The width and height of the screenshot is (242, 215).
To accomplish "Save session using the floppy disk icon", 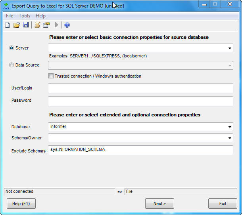I will coord(26,25).
